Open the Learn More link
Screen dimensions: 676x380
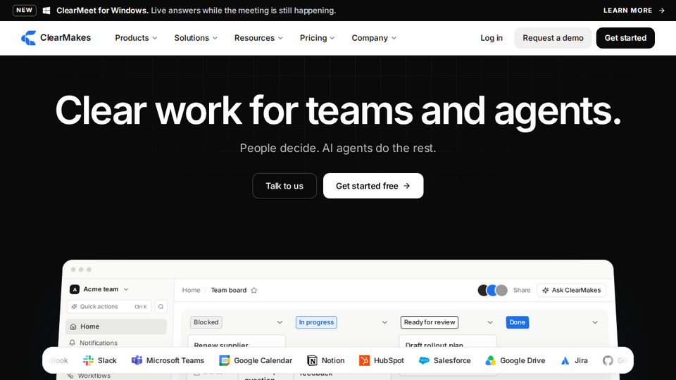tap(634, 11)
